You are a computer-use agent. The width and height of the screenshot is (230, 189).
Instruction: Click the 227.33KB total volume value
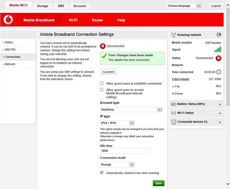(x=215, y=79)
